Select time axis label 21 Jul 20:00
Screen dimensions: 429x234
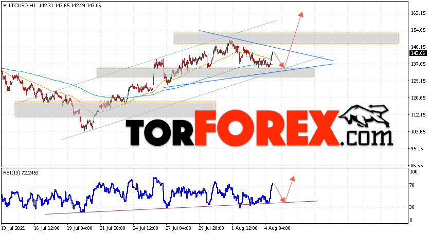point(113,228)
